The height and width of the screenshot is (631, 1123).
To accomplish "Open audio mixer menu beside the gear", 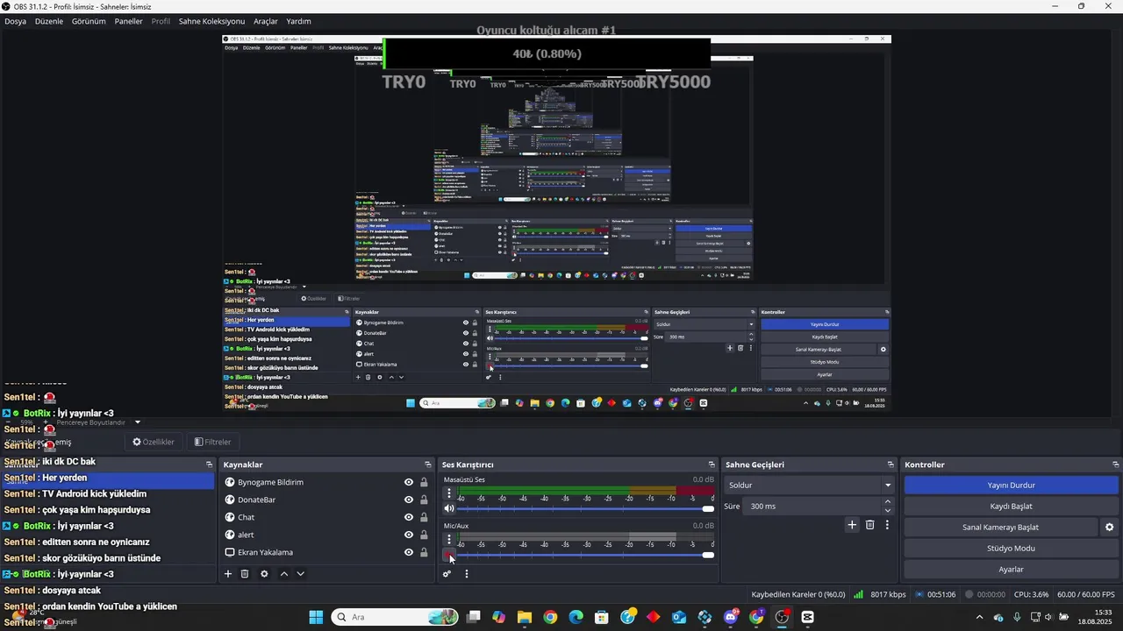I will [x=467, y=574].
